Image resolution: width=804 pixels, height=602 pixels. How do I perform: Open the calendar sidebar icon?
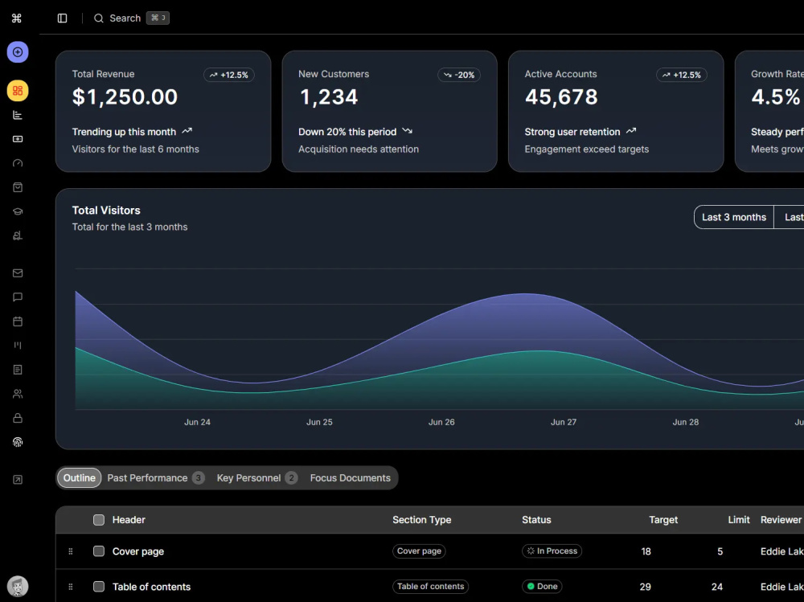point(18,321)
